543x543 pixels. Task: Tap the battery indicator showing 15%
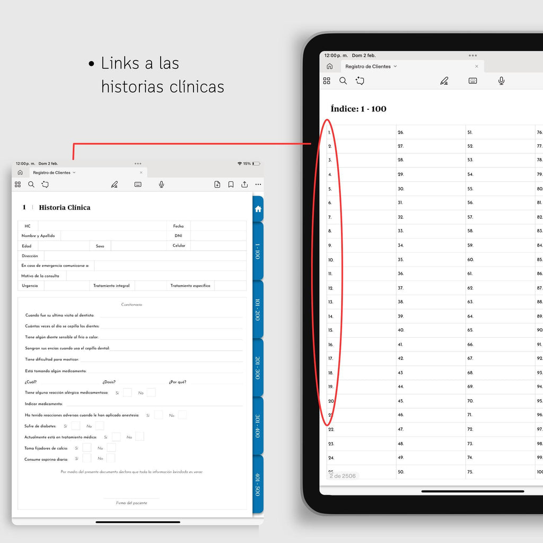pyautogui.click(x=250, y=163)
